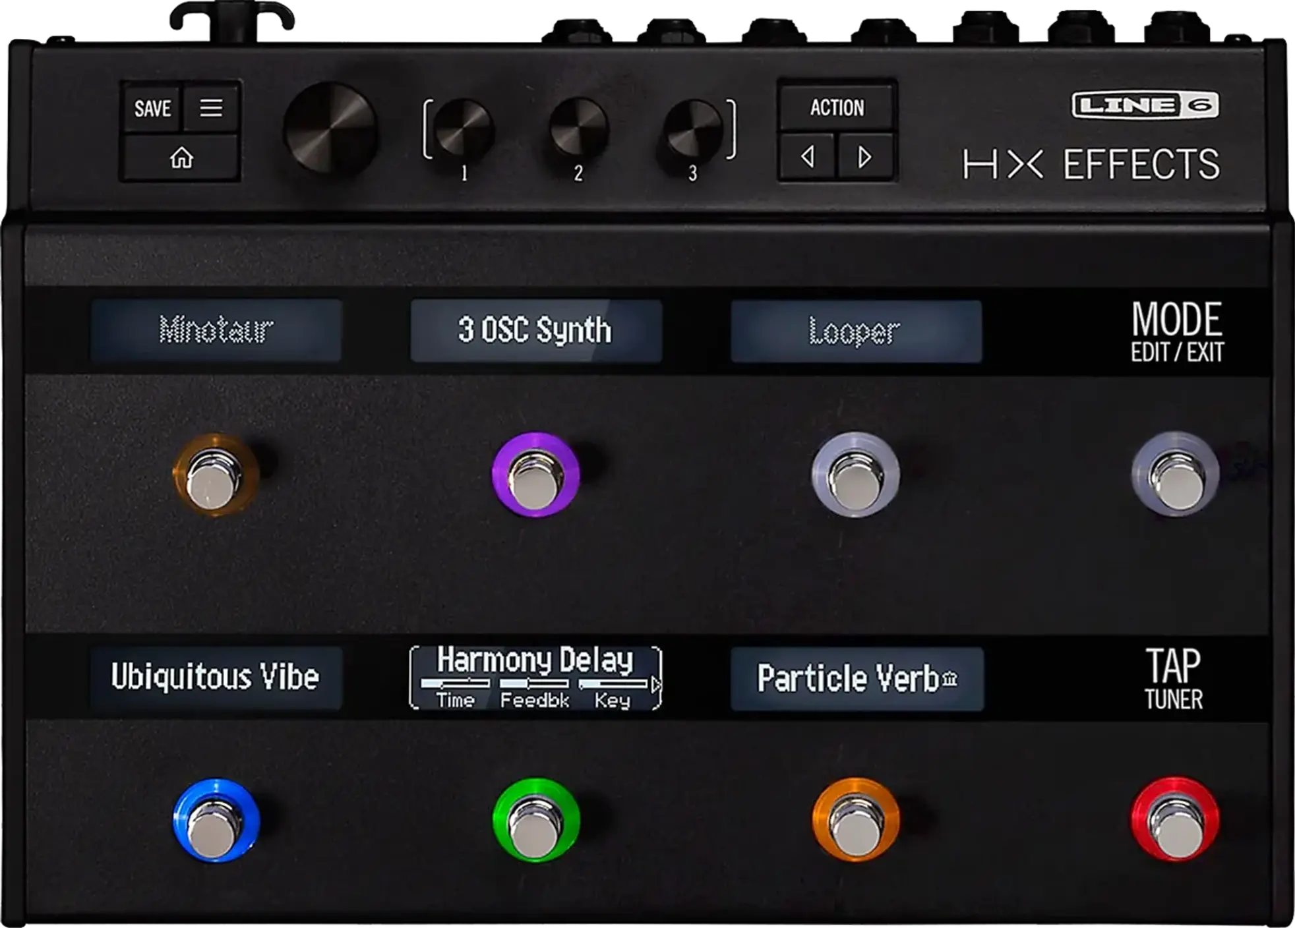
Task: Click parameter knob 2
Action: click(x=578, y=127)
